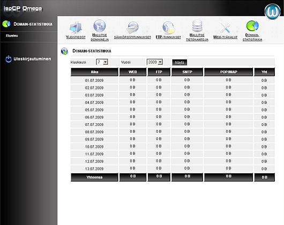Open Domain-statistiikka pie chart icon in toolbar
This screenshot has width=284, height=225.
pos(252,26)
